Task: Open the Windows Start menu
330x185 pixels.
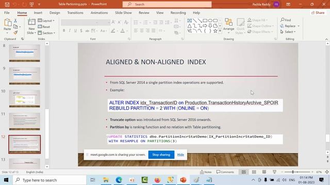Action: 6,180
